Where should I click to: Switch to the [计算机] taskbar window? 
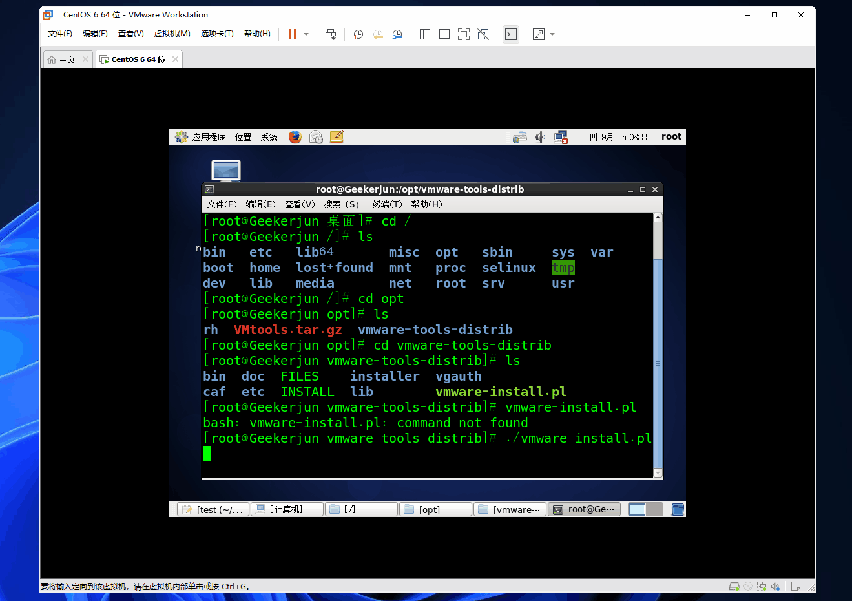coord(287,509)
